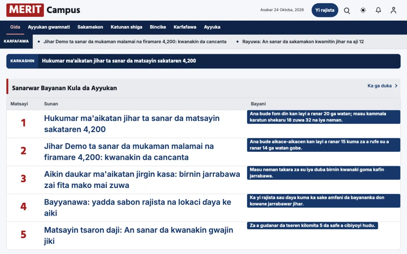Click description Masu neman takara za su
Viewport: 407px width, 254px height.
pos(324,173)
